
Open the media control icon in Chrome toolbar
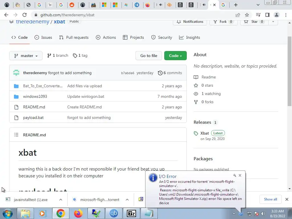click(258, 15)
